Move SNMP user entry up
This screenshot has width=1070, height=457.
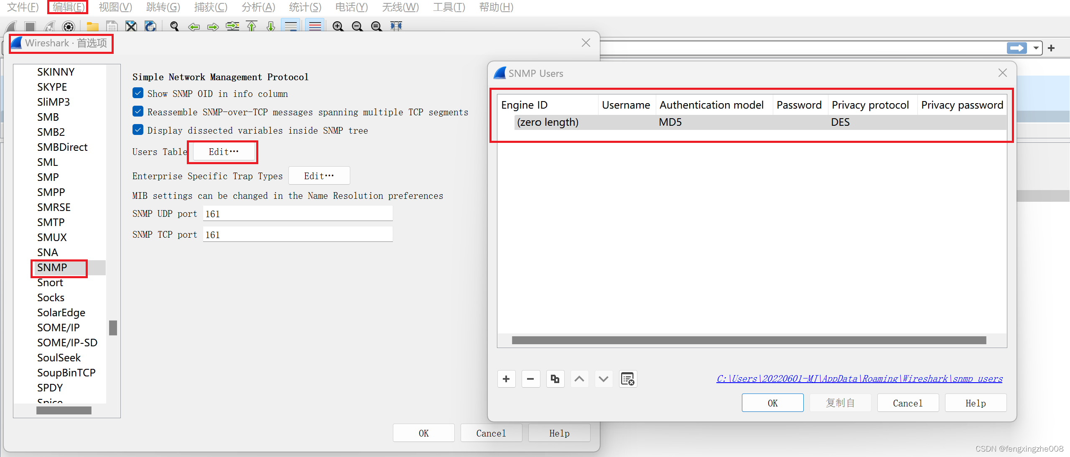[579, 379]
